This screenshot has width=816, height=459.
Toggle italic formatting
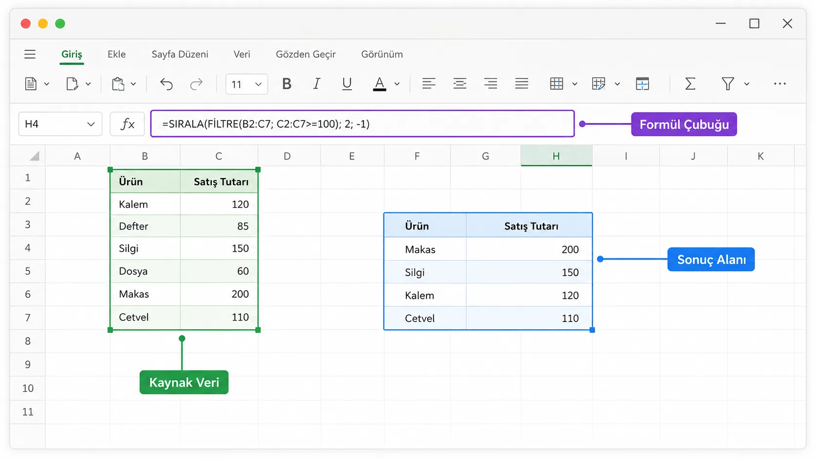coord(317,84)
